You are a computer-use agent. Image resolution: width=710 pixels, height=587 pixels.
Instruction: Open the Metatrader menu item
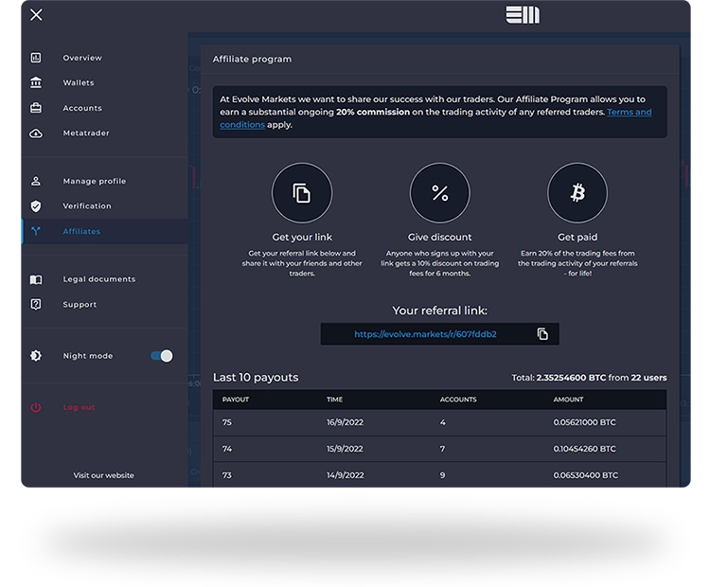[x=86, y=133]
